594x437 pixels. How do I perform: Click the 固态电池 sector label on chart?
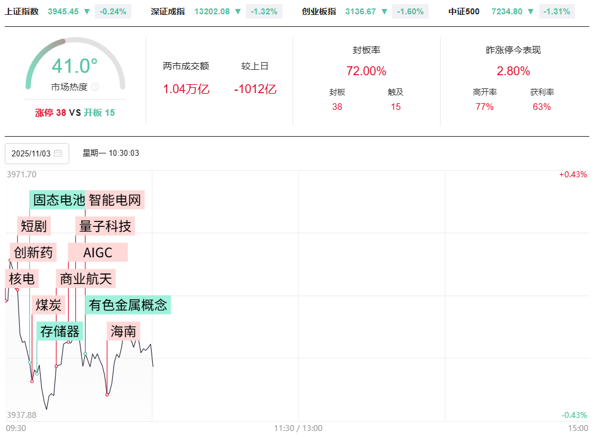(x=59, y=200)
